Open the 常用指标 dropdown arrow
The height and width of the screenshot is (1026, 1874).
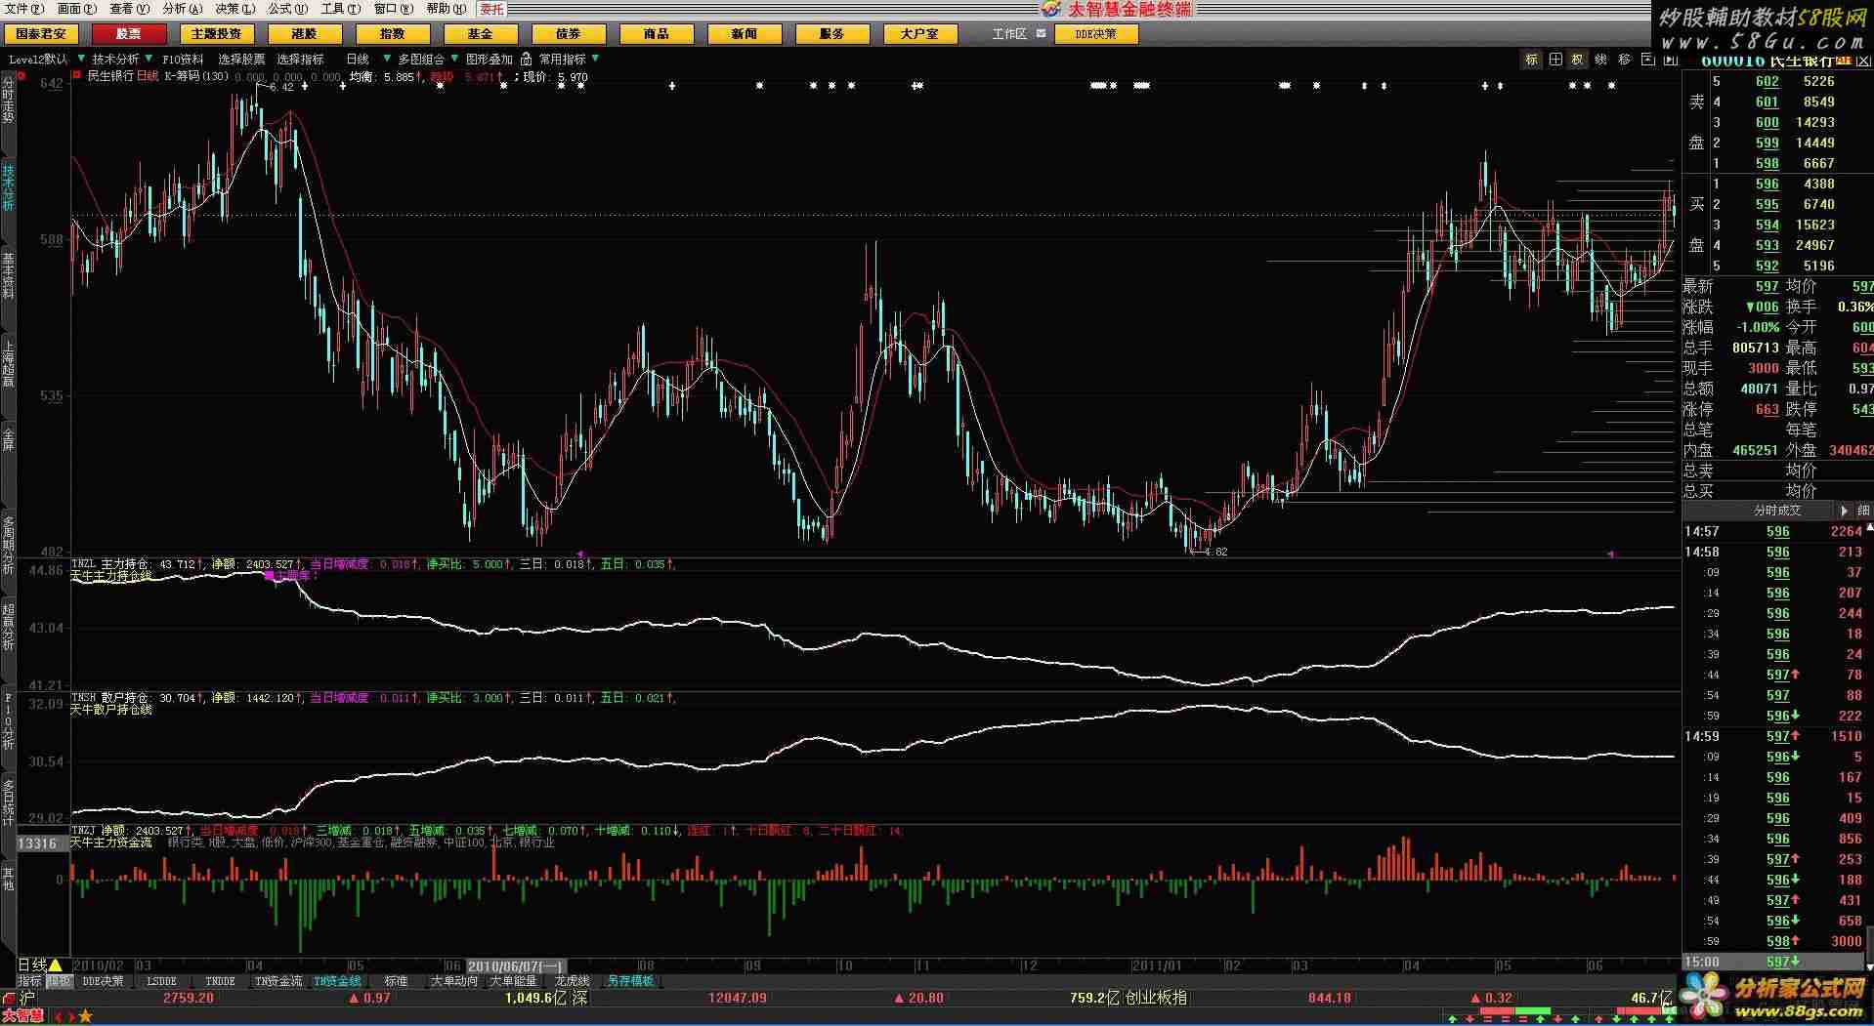pyautogui.click(x=595, y=59)
